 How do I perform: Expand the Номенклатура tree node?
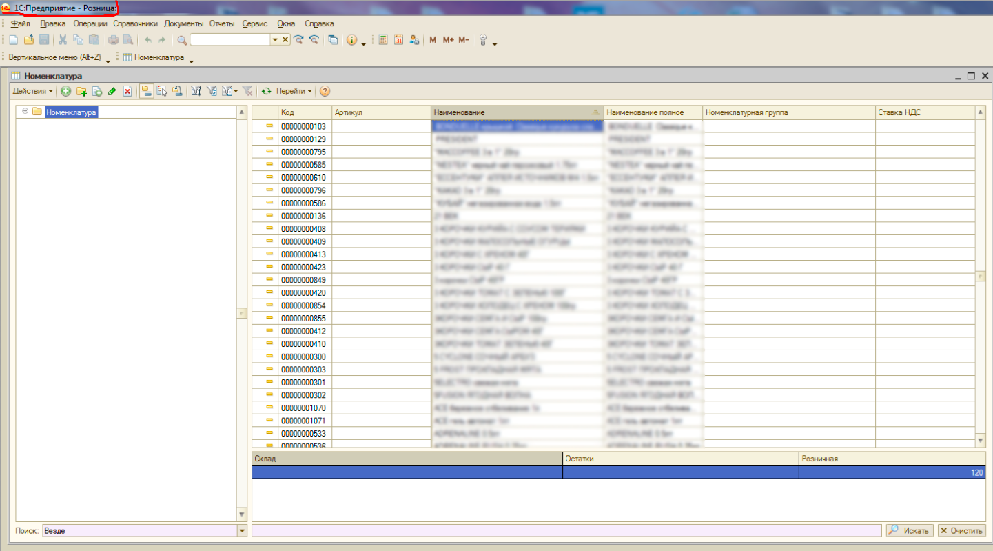tap(25, 112)
